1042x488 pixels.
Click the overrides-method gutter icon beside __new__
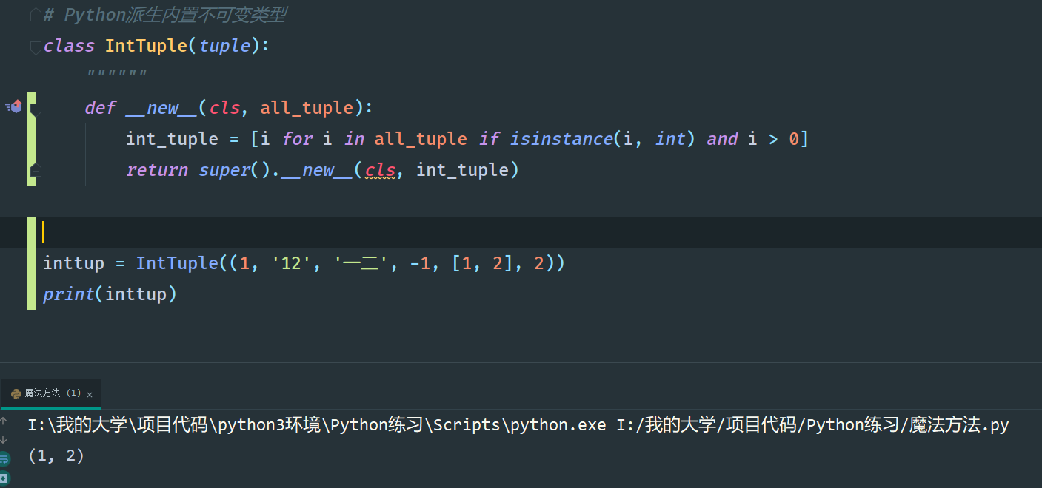click(x=14, y=106)
